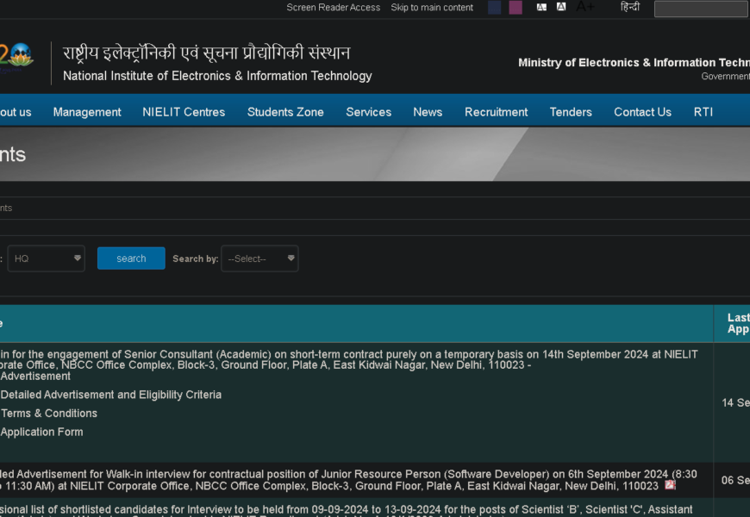This screenshot has width=750, height=517.
Task: Click provisional list of shortlisted candidates notice
Action: [347, 510]
